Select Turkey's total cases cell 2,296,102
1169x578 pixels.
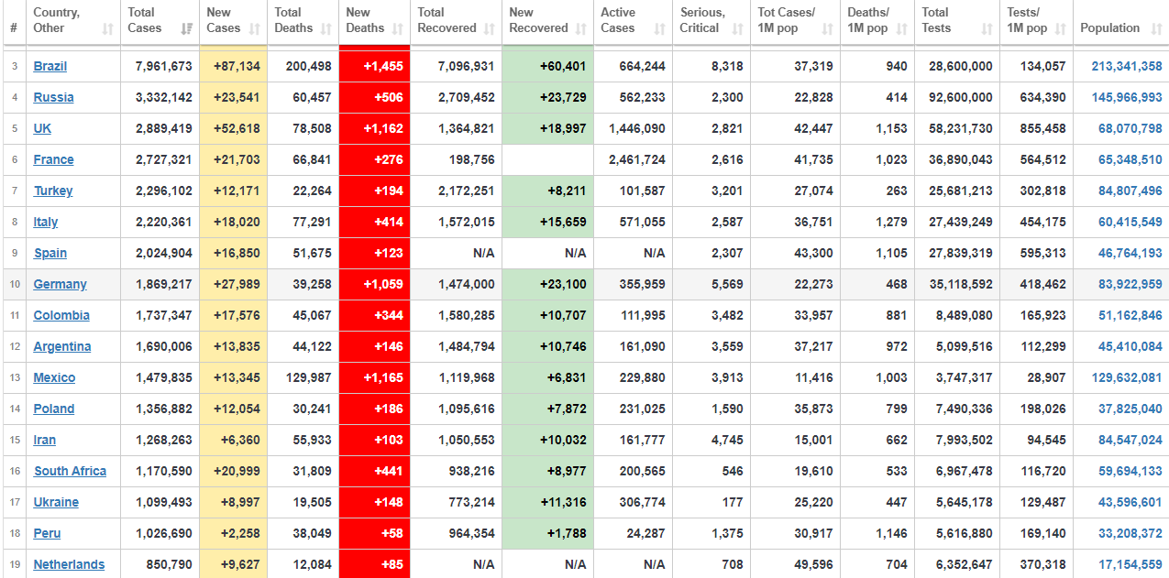pyautogui.click(x=160, y=191)
